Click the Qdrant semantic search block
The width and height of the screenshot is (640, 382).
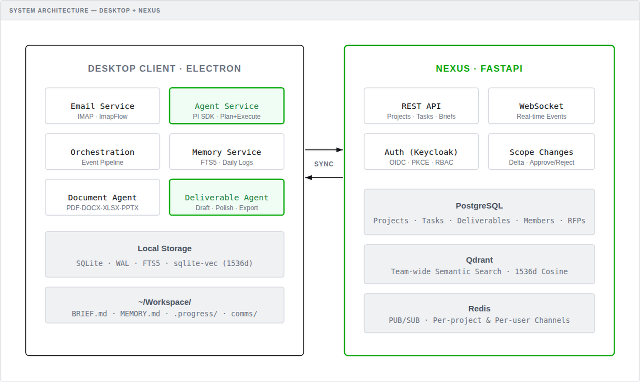coord(479,264)
